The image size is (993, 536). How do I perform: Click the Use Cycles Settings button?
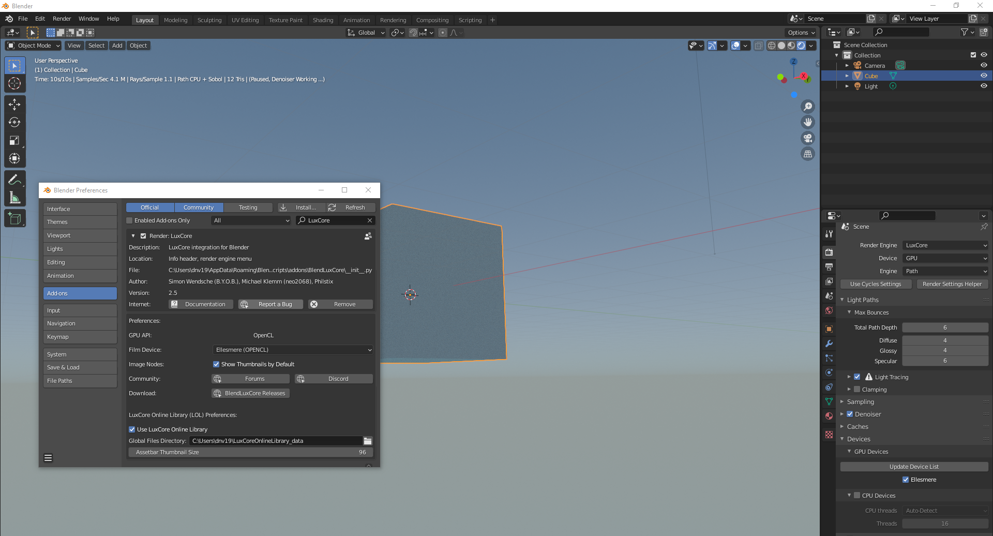click(x=875, y=284)
